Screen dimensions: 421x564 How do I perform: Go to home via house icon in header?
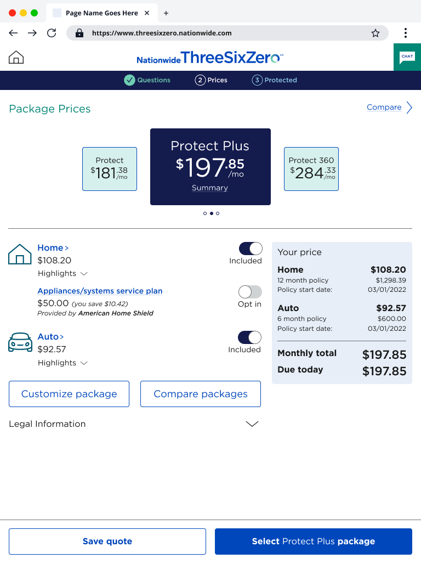(16, 57)
